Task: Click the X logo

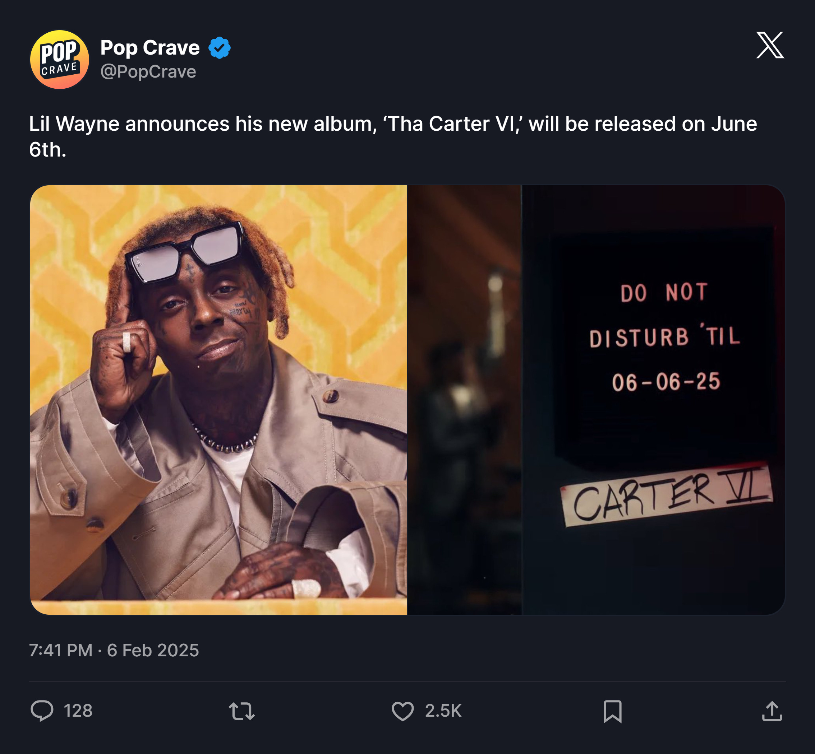Action: [x=770, y=45]
